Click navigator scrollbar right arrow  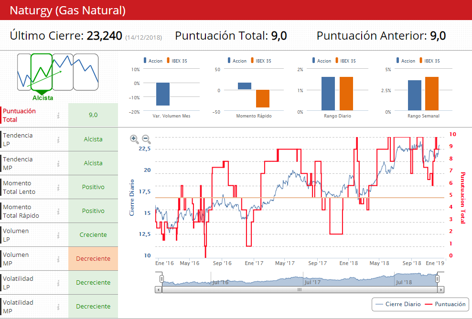tap(441, 290)
